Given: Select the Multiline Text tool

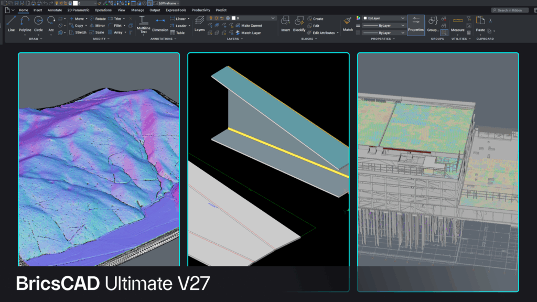Looking at the screenshot, I should point(144,25).
